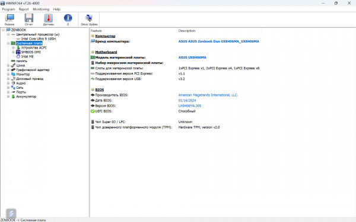Expand the Шина bus branch
Viewport: 356px width, 222px height.
(x=8, y=66)
